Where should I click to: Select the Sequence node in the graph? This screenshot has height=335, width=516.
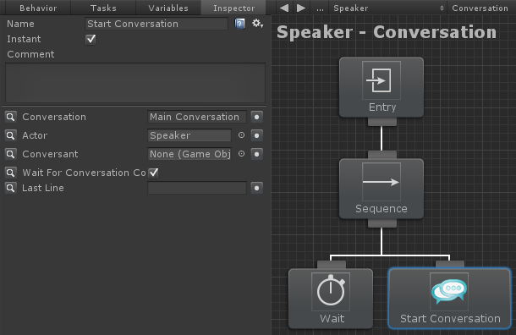(x=382, y=189)
